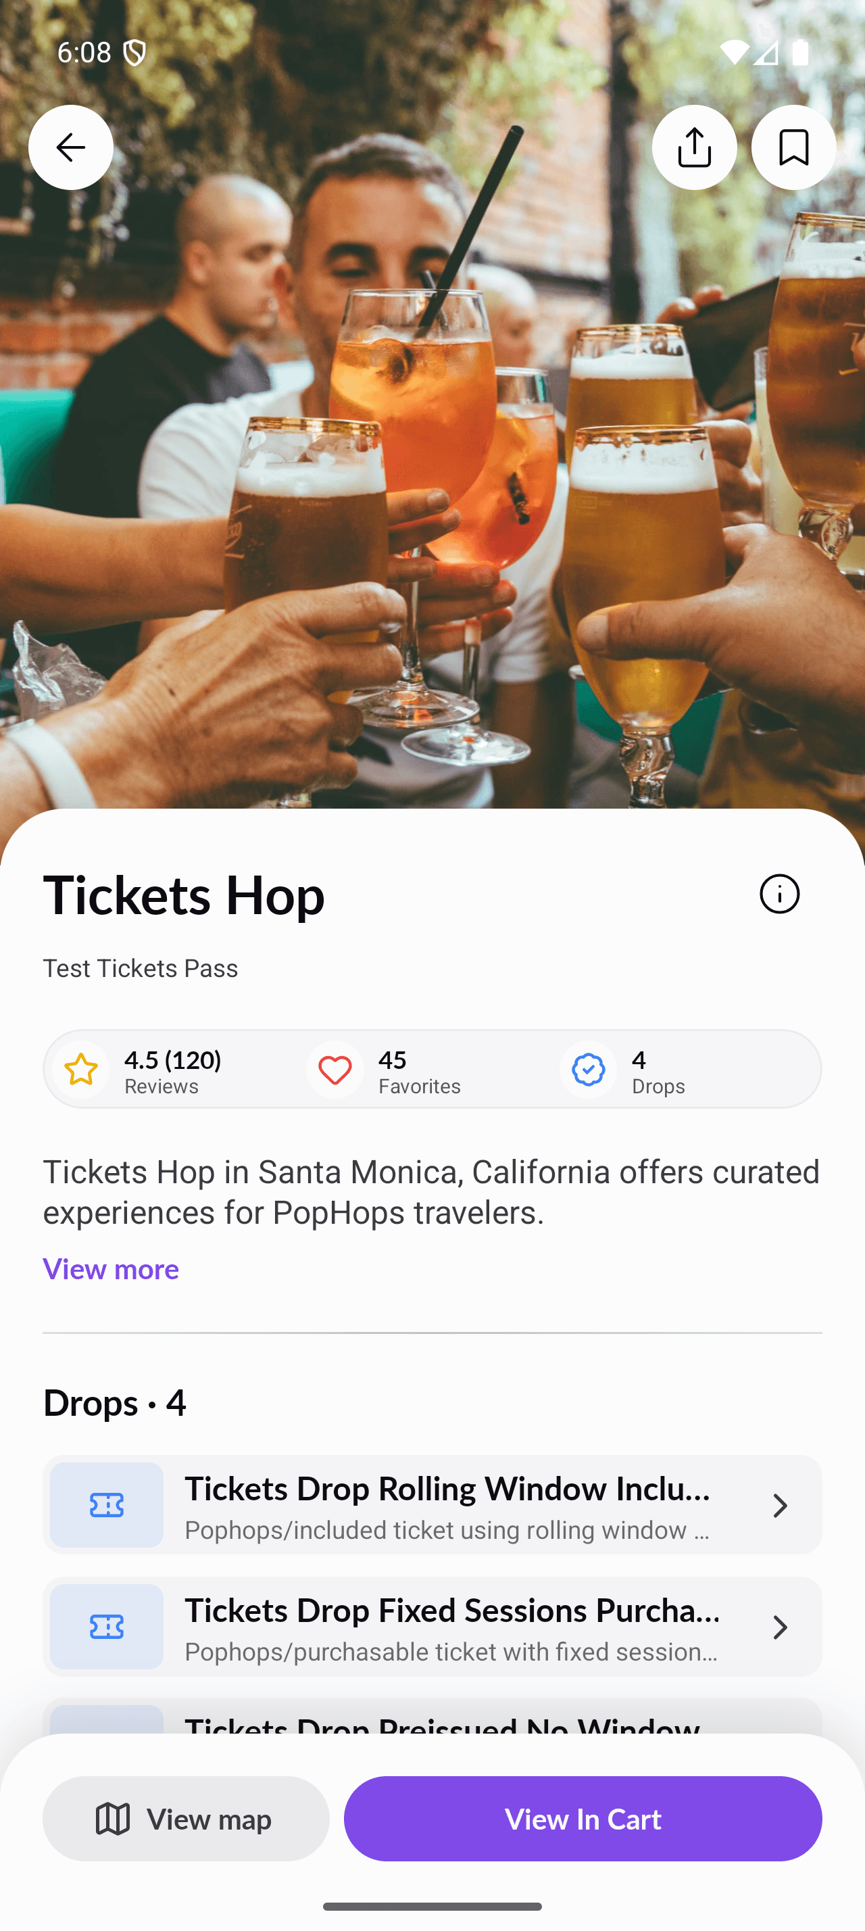Expand Tickets Drop Fixed Sessions Purchasable details
The height and width of the screenshot is (1931, 865).
click(433, 1627)
